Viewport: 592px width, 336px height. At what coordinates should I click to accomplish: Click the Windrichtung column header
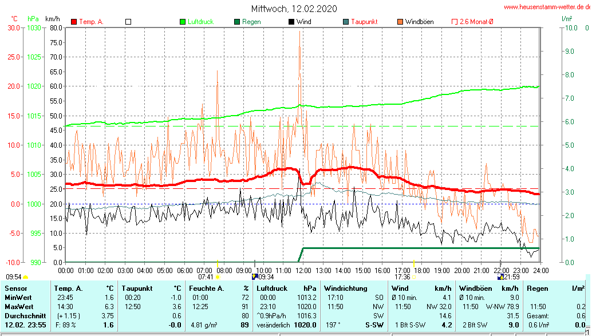346,288
